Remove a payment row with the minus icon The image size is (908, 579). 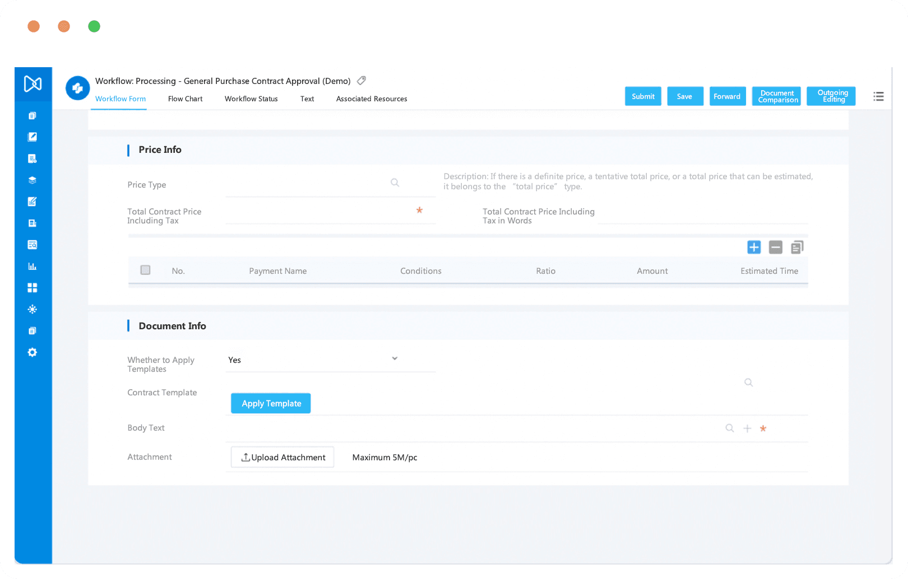click(776, 247)
